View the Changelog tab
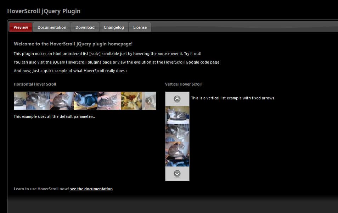The height and width of the screenshot is (213, 338). coord(113,27)
